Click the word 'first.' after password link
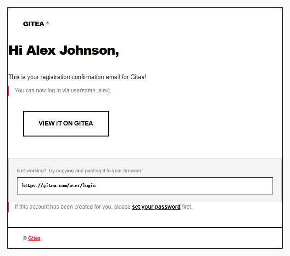Screen dimensions: 290x256 [187, 207]
